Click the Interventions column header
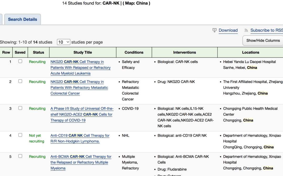Screen dimensions: 283x176 click(184, 52)
